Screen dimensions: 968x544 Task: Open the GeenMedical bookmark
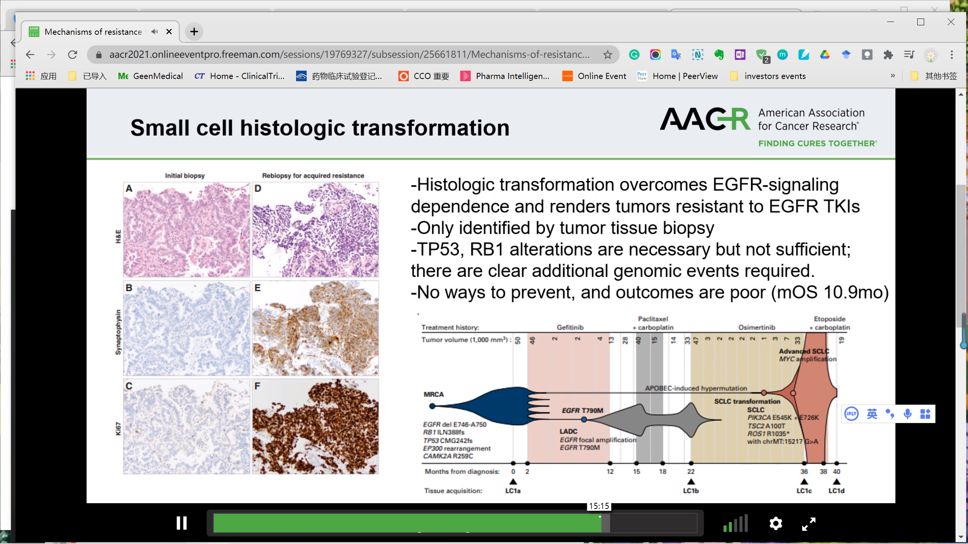tap(150, 76)
